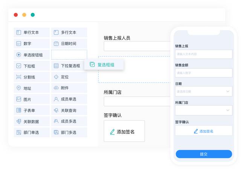Viewport: 241px width, 169px height.
Task: Select the 成员单选 component
Action: [69, 99]
